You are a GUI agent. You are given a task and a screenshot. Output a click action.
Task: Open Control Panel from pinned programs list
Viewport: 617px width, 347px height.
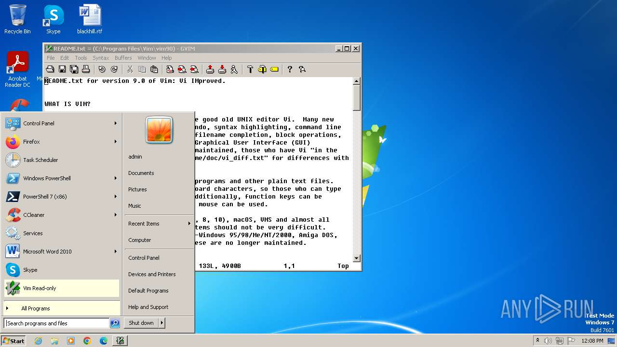[62, 123]
